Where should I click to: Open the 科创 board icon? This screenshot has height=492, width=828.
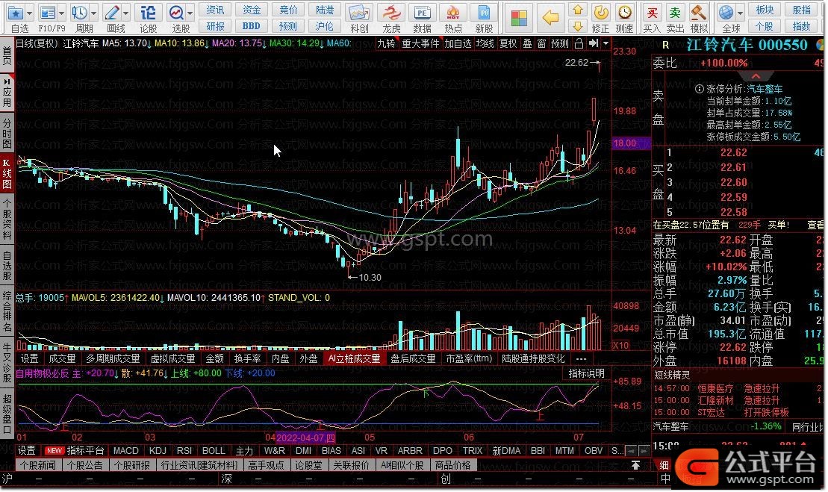[x=359, y=13]
